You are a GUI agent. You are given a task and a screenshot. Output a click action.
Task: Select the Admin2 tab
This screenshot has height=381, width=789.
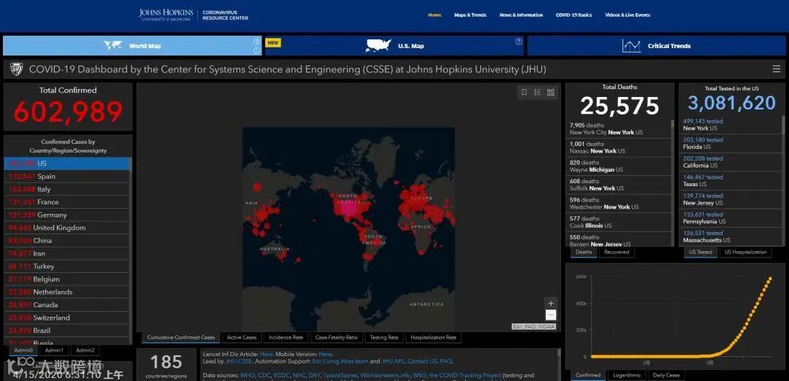(x=85, y=350)
